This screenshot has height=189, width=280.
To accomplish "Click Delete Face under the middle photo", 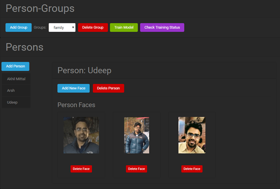I will click(136, 169).
